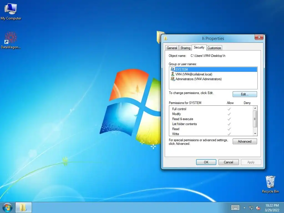Viewport: 284px width, 213px height.
Task: Click the VM4 user icon
Action: pos(173,74)
